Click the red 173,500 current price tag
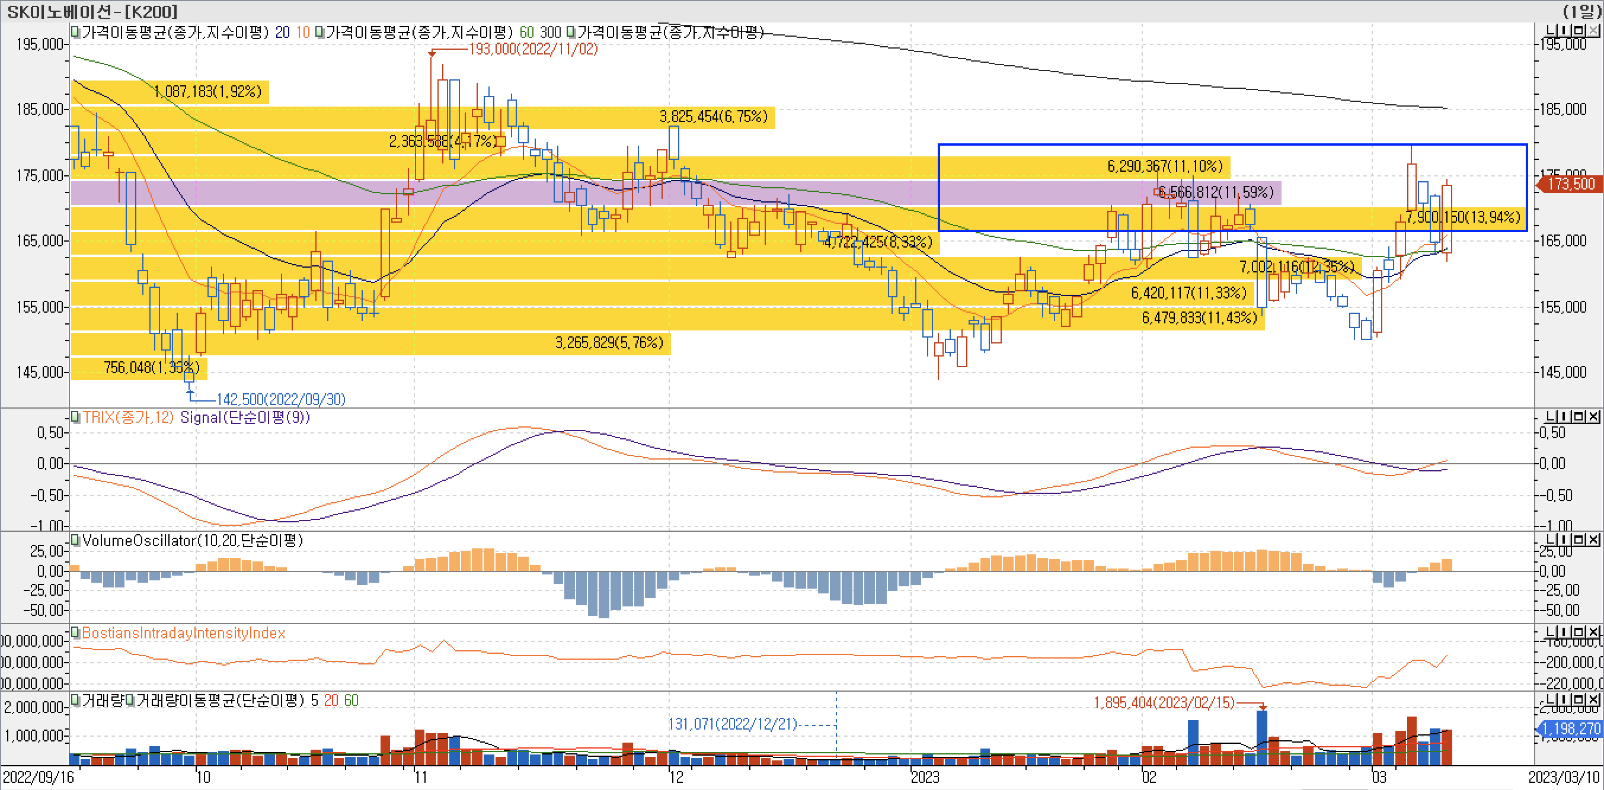 (1570, 184)
